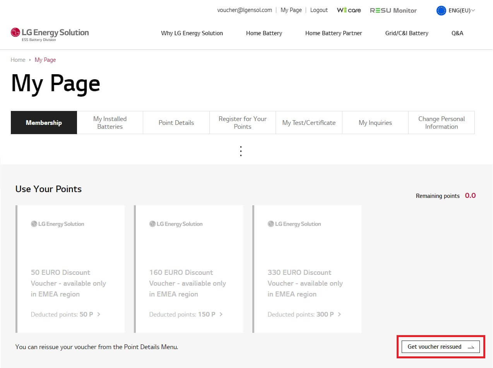
Task: Switch to the My Installed Batteries tab
Action: click(x=110, y=123)
